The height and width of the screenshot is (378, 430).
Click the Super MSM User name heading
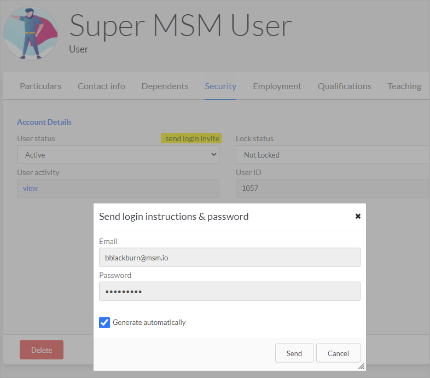pos(181,26)
